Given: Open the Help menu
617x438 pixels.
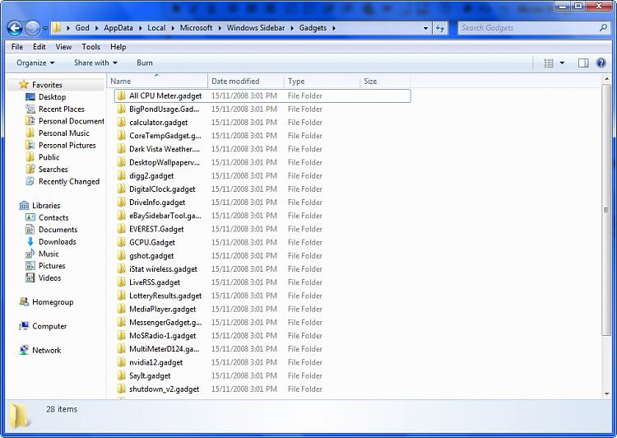Looking at the screenshot, I should 118,47.
